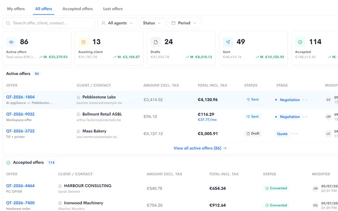The height and width of the screenshot is (211, 338).
Task: Click the Sarah Desmet contact name
Action: tap(69, 191)
